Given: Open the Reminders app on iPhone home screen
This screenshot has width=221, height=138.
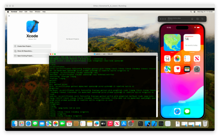Looking at the screenshot, I should 187,59.
